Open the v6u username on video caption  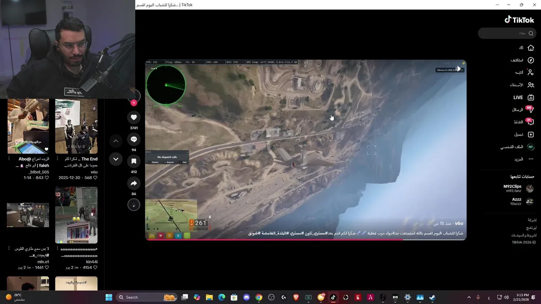pos(459,223)
